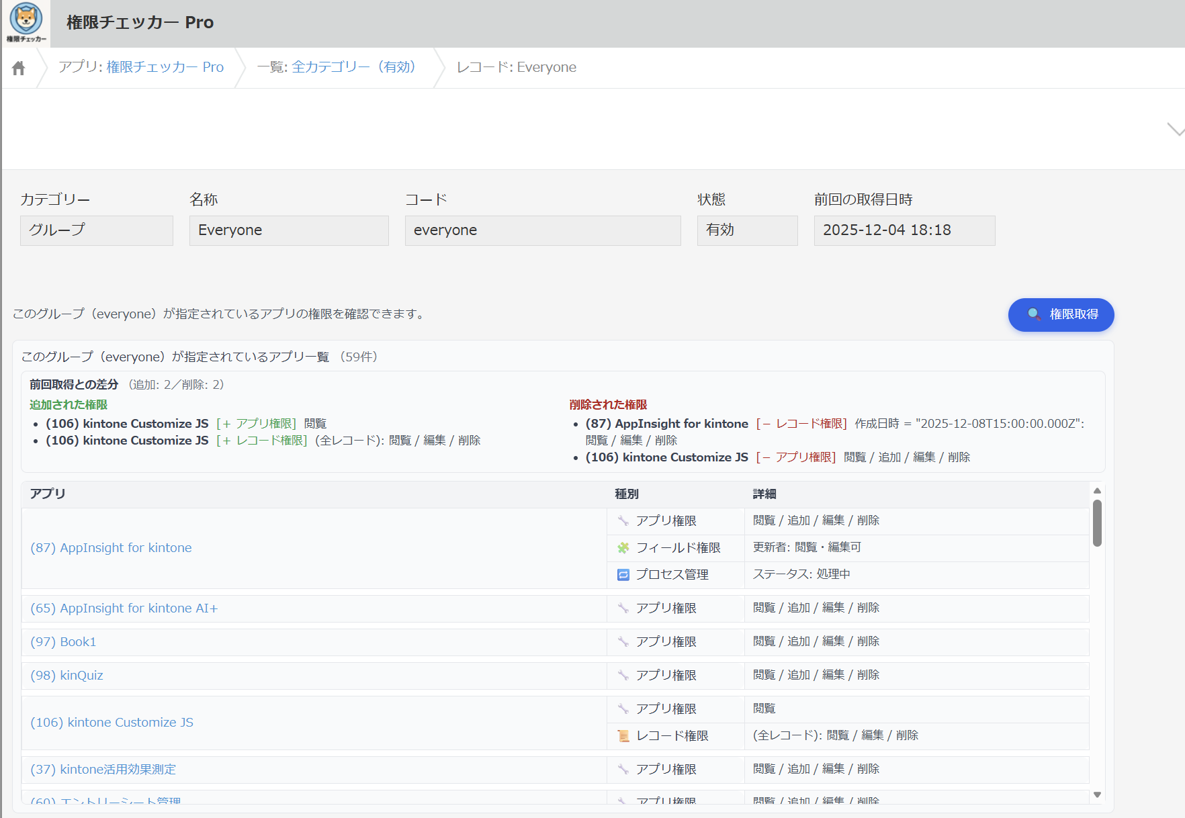This screenshot has width=1185, height=818.
Task: Click the scroll icon beside レコード権限
Action: (623, 736)
